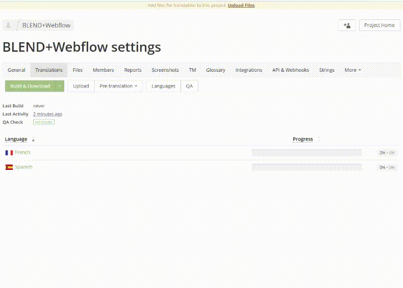The image size is (403, 288).
Task: Click the No Issues QA check badge
Action: click(44, 122)
